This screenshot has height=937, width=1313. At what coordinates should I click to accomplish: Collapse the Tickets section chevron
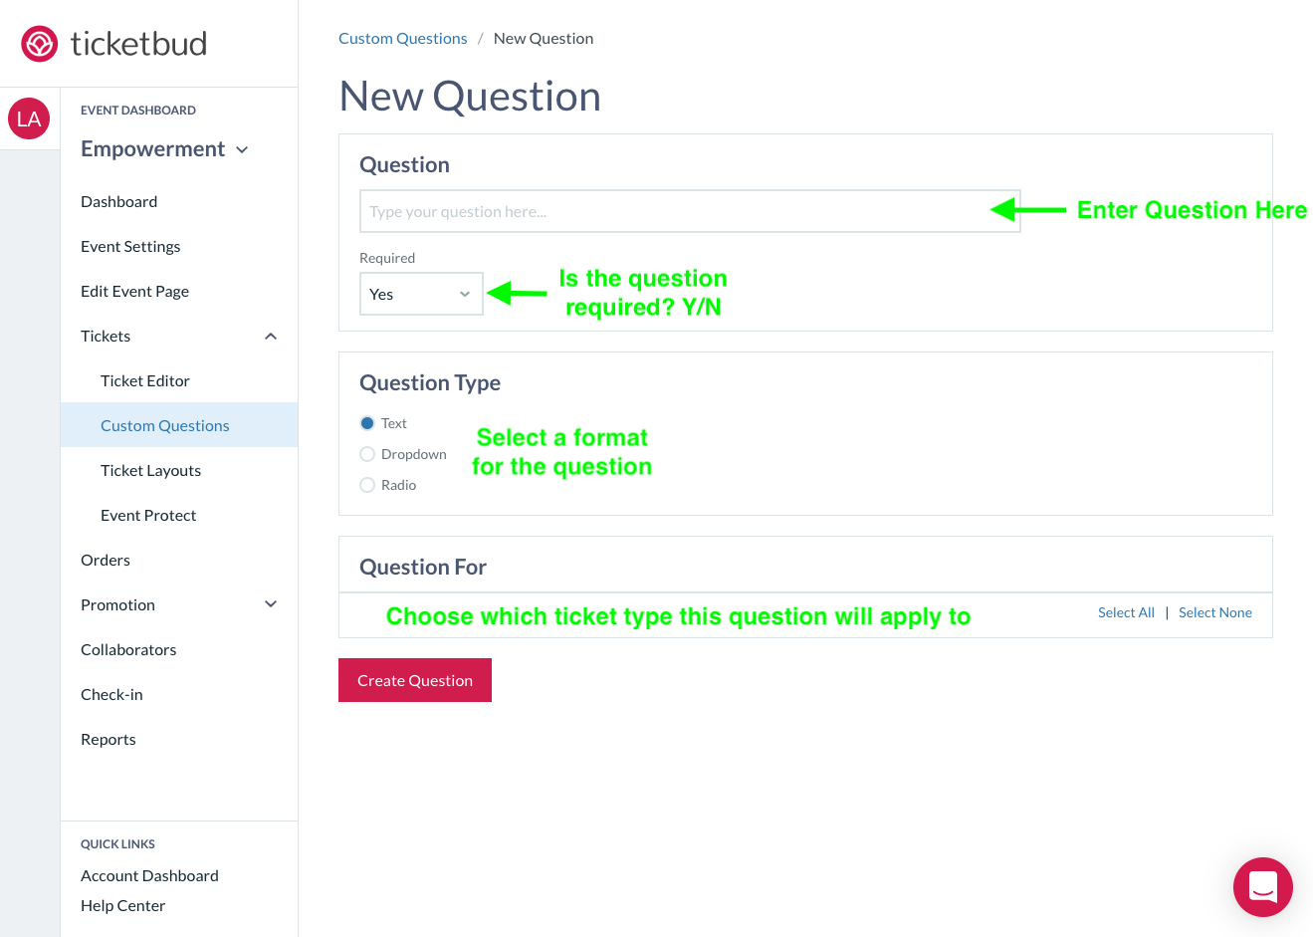pos(271,337)
